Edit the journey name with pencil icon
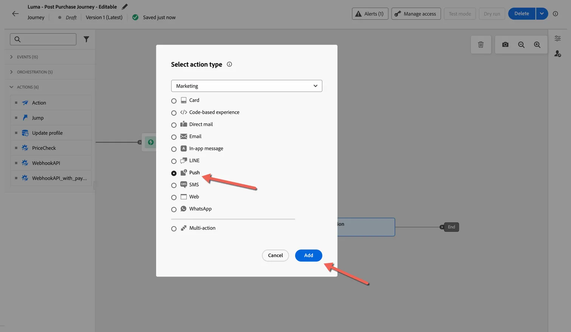Screen dimensions: 571x332 125,7
